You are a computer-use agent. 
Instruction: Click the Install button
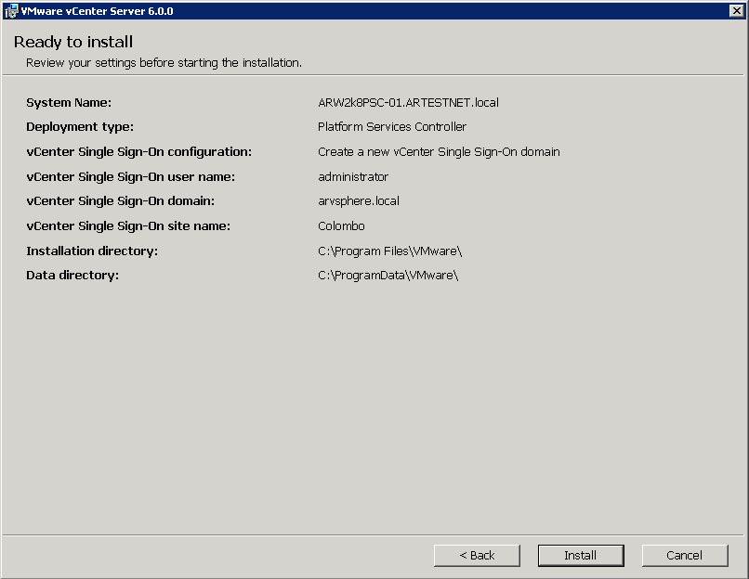[x=580, y=555]
